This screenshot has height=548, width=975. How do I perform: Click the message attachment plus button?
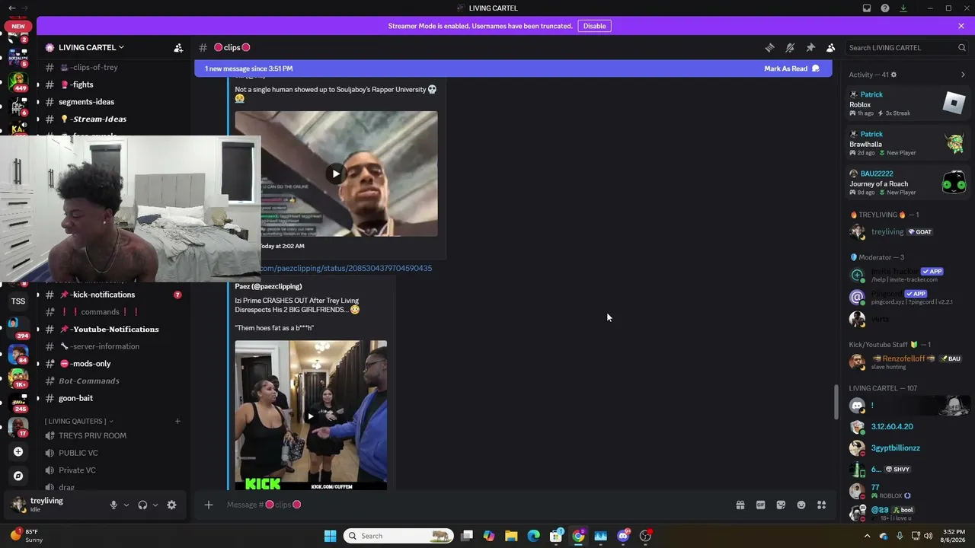(208, 505)
